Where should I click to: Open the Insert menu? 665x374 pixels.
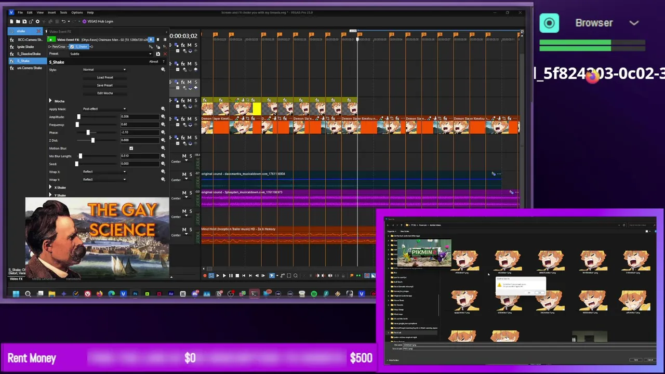pos(52,12)
